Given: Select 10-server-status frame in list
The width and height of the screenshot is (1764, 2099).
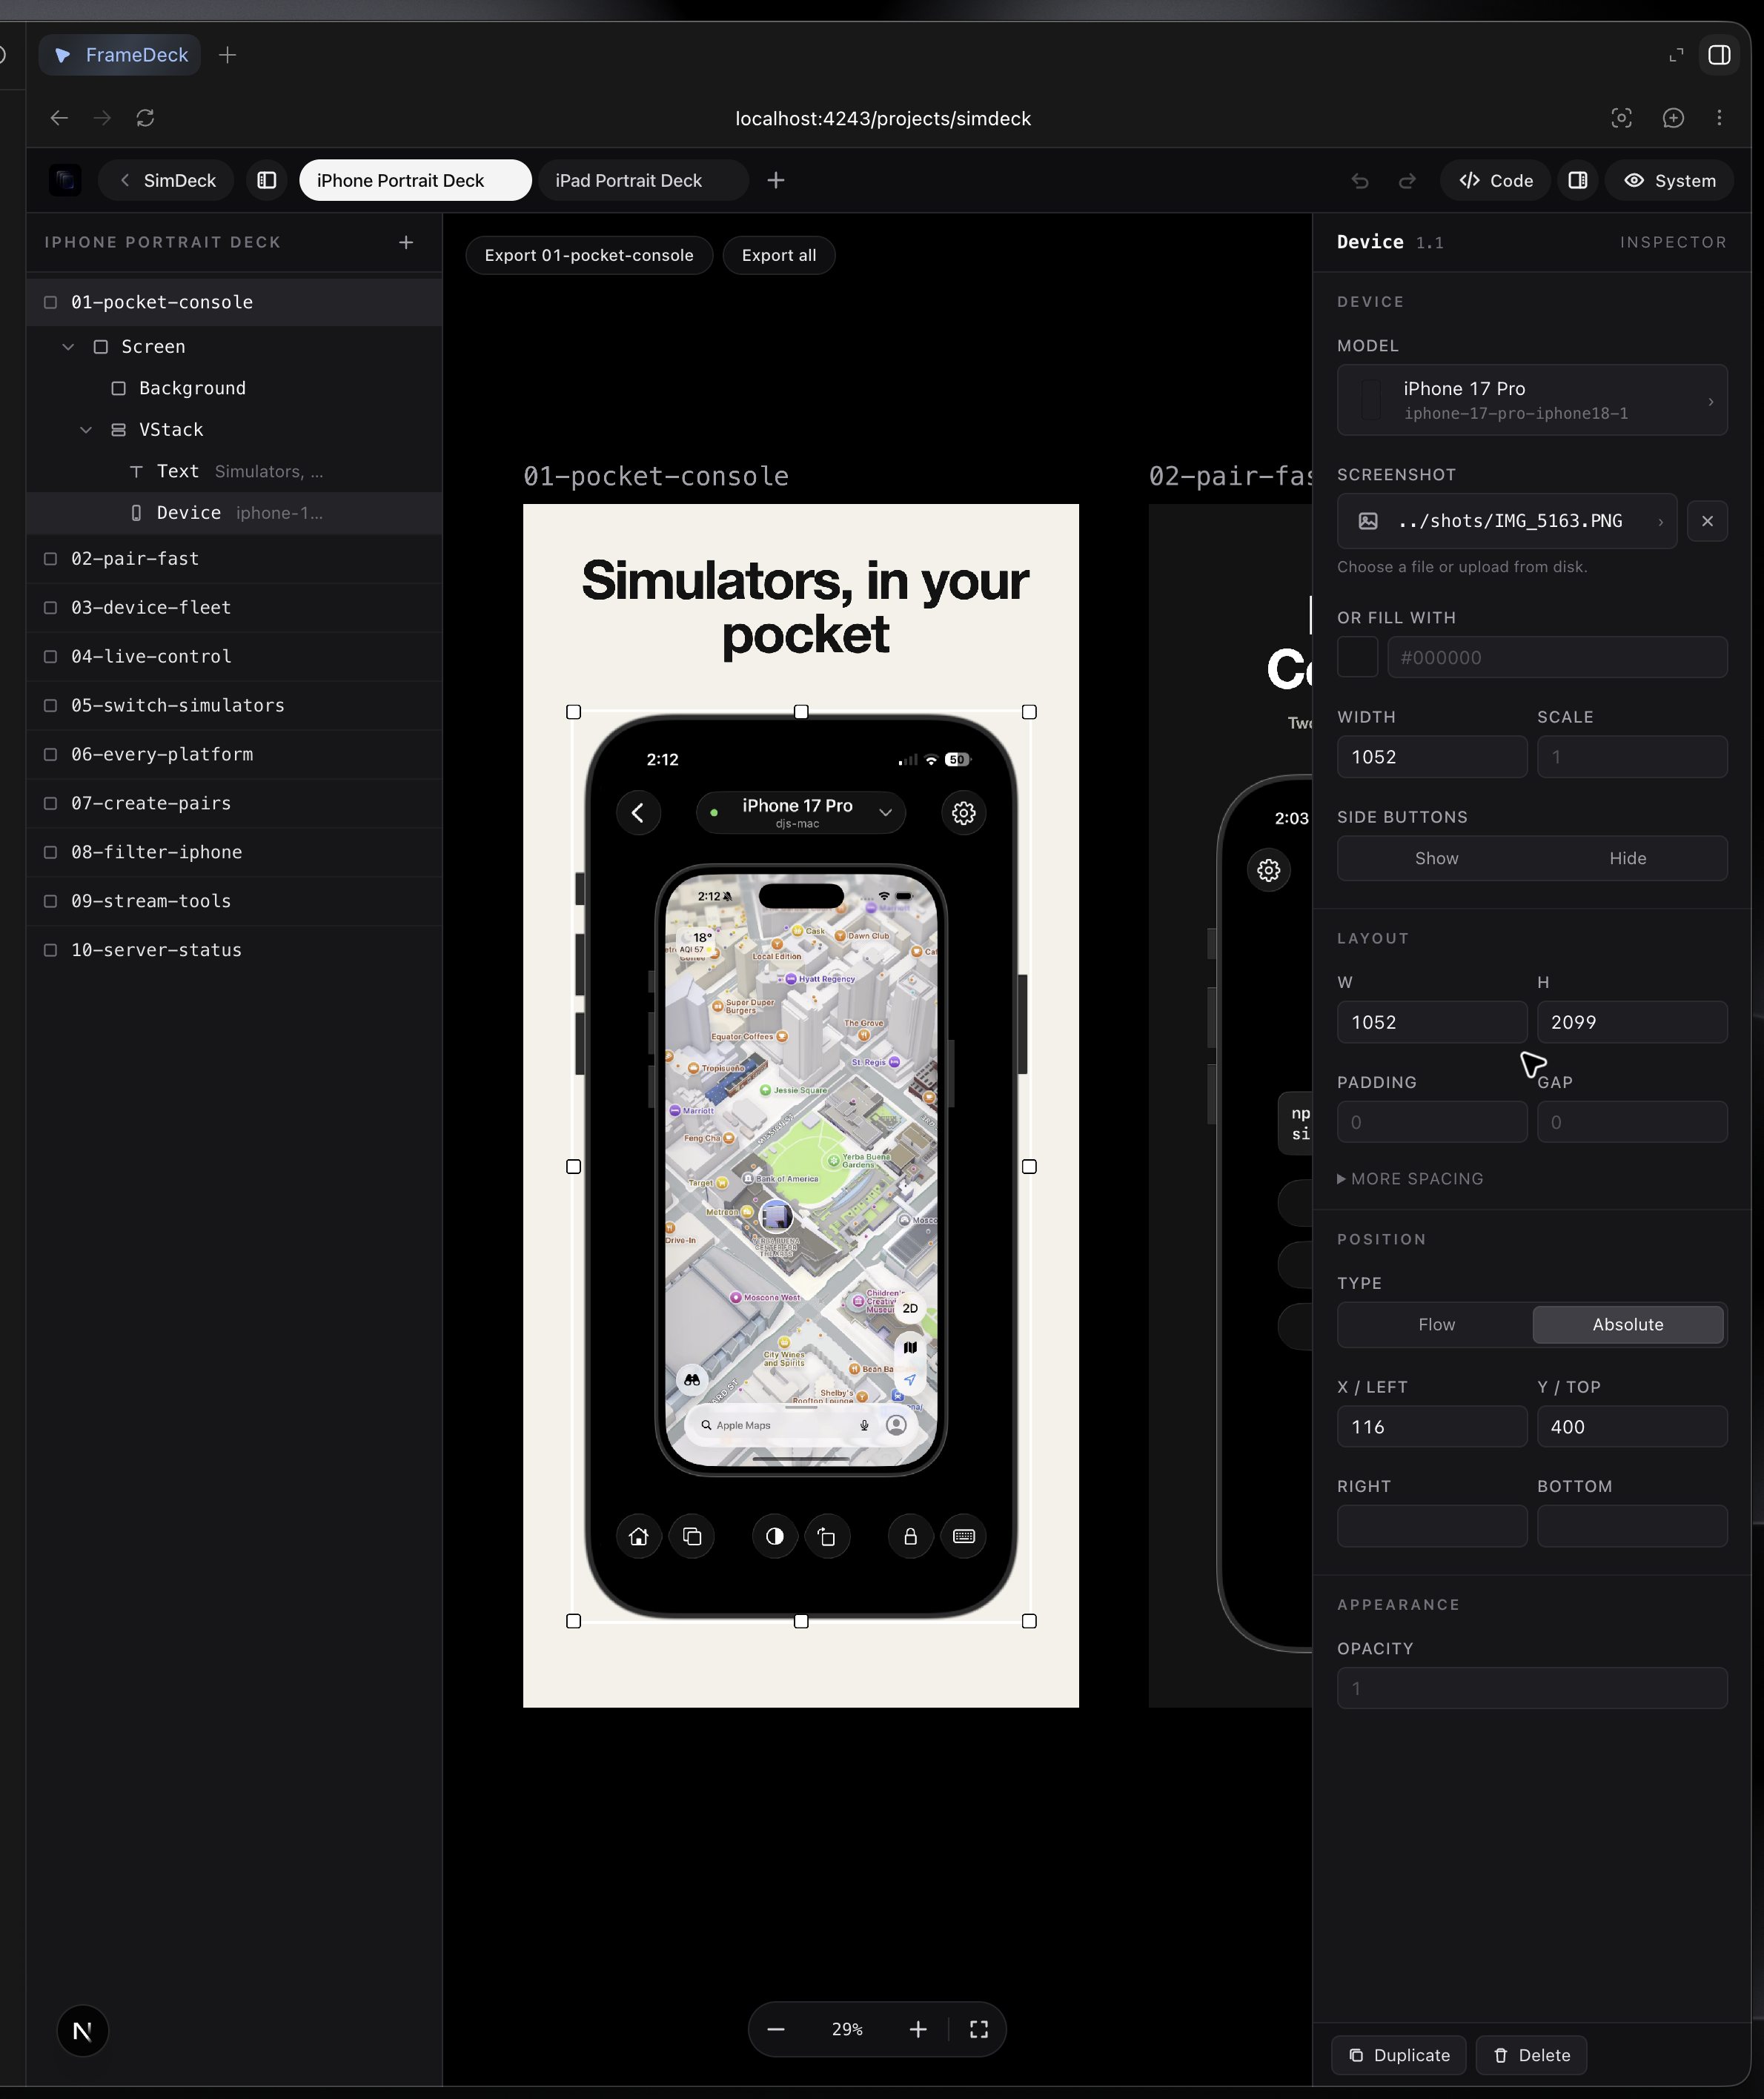Looking at the screenshot, I should click(x=234, y=950).
